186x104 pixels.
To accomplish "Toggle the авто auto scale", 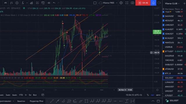I will [x=158, y=95].
